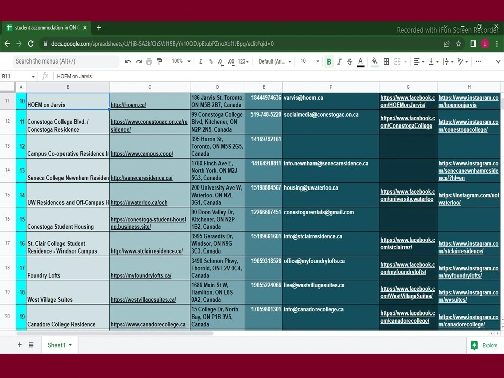This screenshot has width=504, height=378.
Task: Open browser side panel icon
Action: pyautogui.click(x=473, y=44)
